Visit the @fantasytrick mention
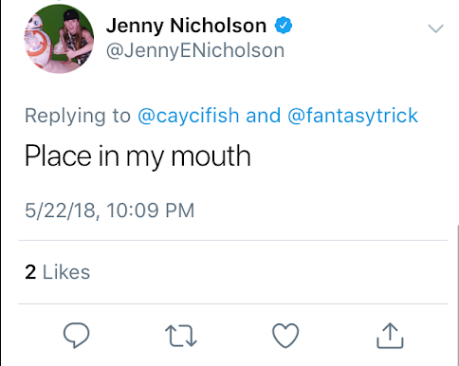459x366 pixels. click(353, 116)
